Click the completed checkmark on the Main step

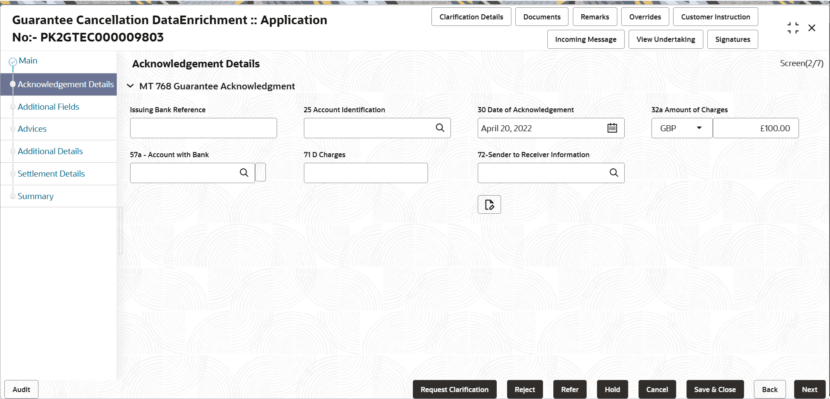[13, 61]
